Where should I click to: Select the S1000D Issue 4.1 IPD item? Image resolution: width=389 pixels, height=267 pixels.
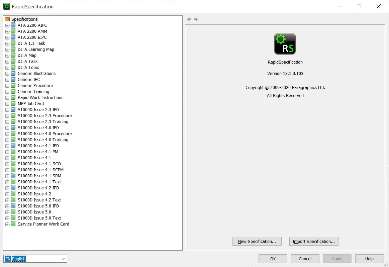[38, 146]
